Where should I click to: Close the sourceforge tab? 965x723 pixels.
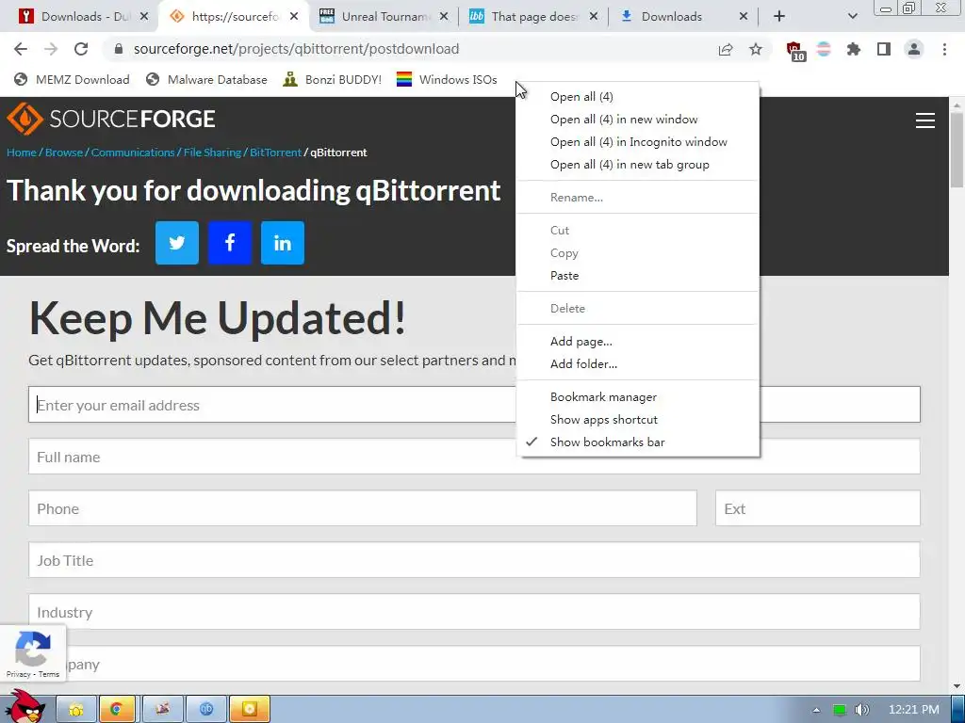coord(294,17)
